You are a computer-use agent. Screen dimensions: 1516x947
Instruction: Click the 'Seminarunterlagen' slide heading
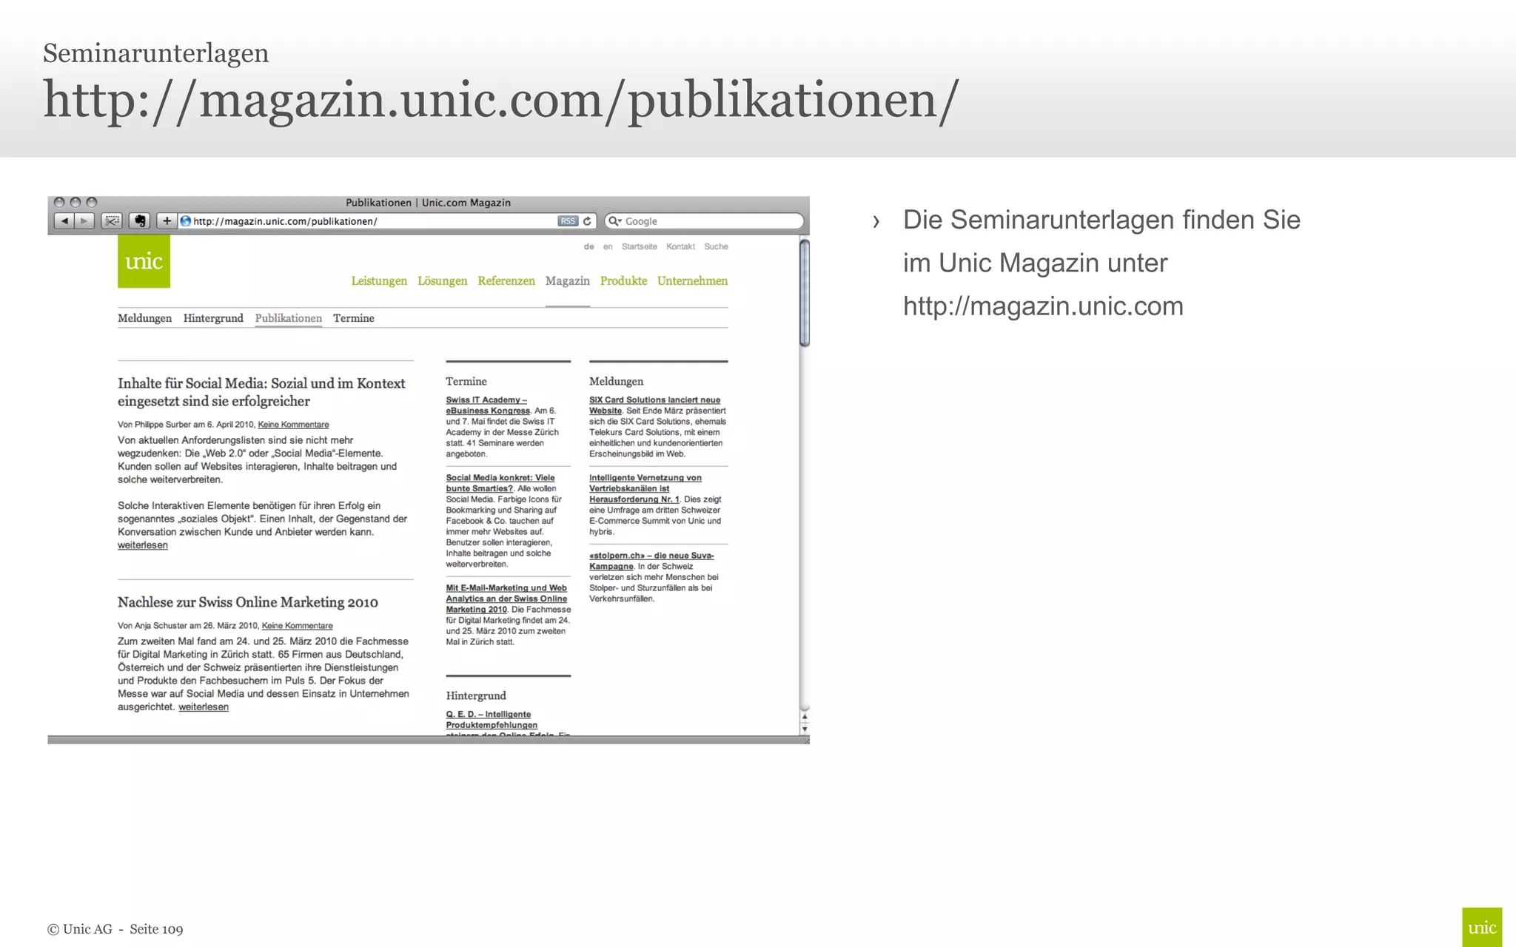pyautogui.click(x=155, y=53)
